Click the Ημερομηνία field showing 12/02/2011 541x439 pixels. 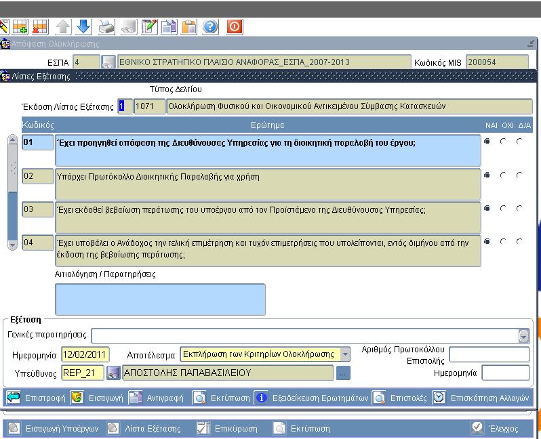tap(85, 354)
